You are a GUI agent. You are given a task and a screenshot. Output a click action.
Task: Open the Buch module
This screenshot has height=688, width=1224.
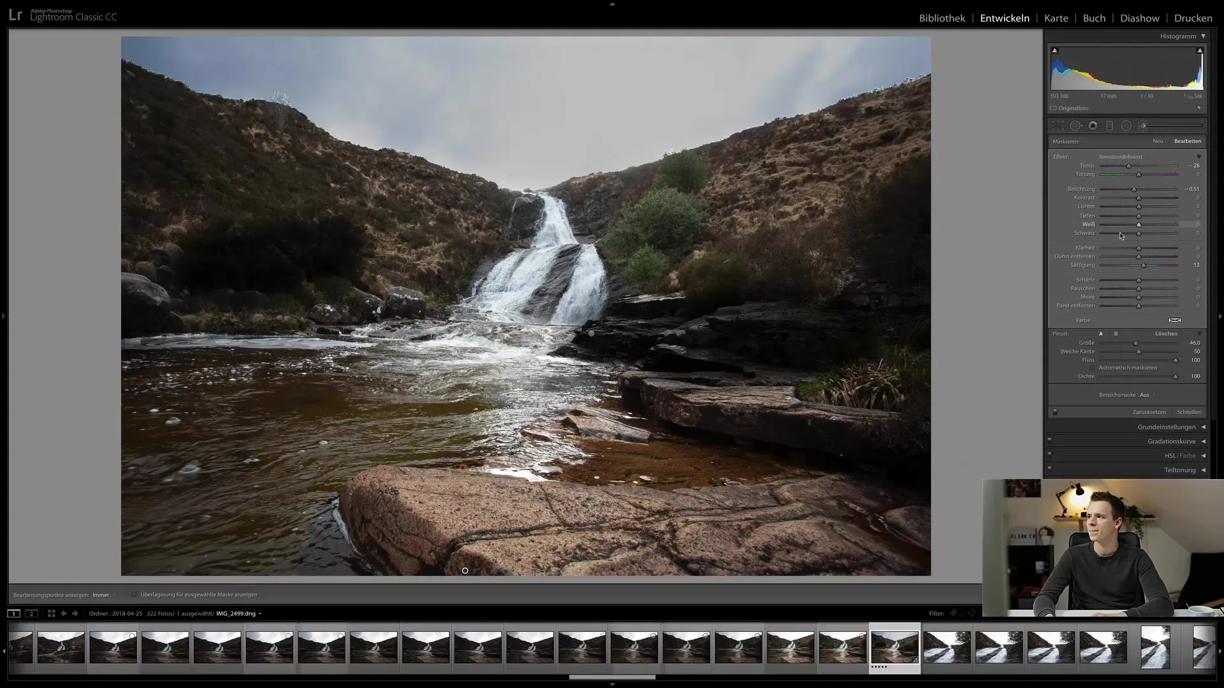click(1094, 18)
